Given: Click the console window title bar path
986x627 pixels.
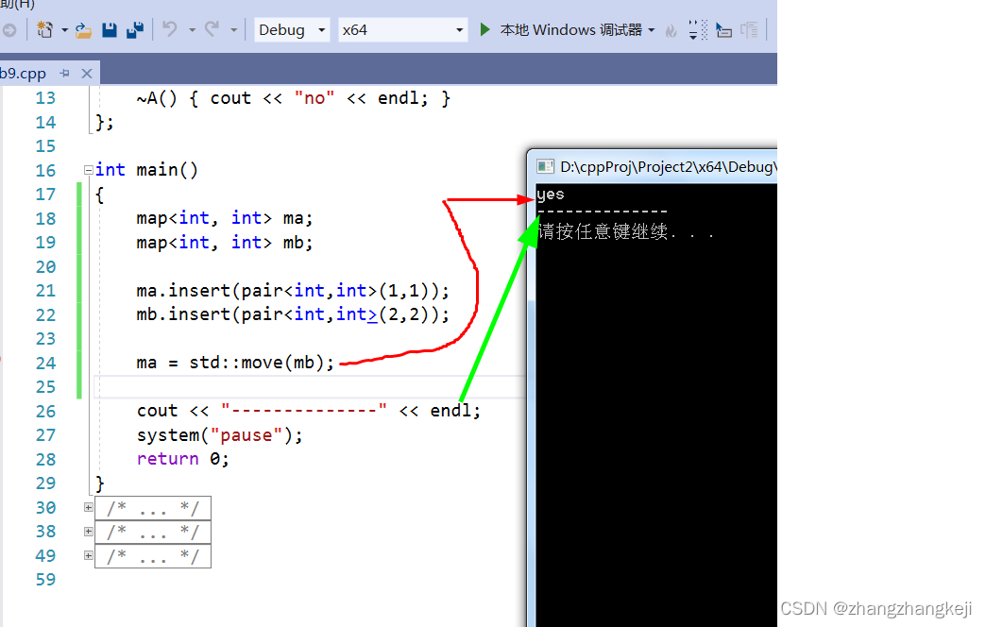Looking at the screenshot, I should point(668,166).
